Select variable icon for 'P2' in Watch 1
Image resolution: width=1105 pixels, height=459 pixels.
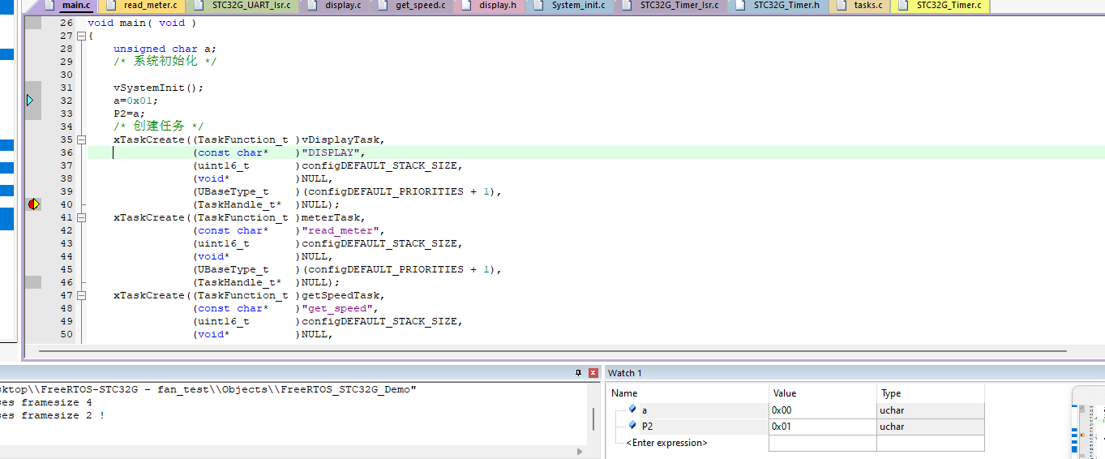point(632,425)
